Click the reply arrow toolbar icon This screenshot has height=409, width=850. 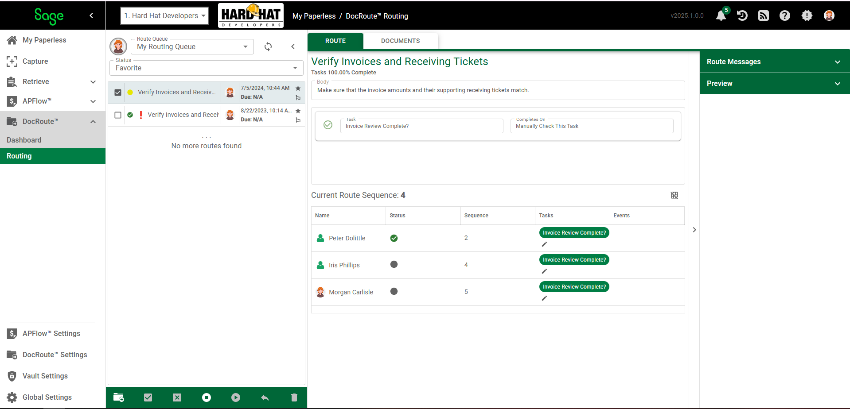pyautogui.click(x=265, y=397)
